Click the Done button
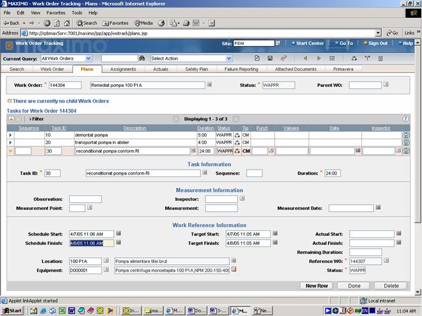 click(x=354, y=286)
